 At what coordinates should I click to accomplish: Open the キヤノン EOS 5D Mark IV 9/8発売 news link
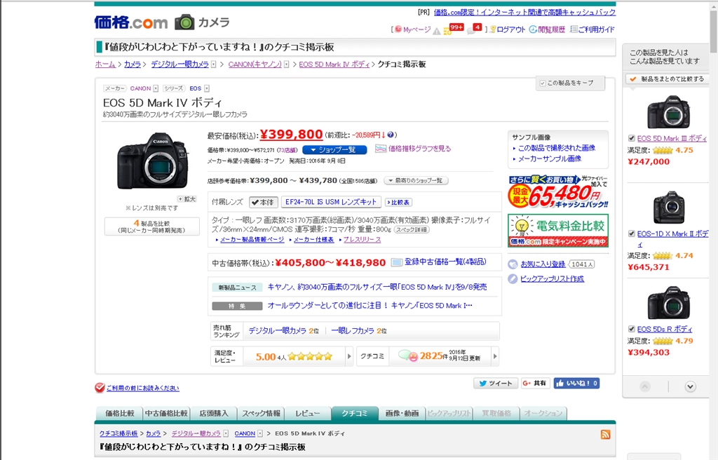tap(377, 287)
